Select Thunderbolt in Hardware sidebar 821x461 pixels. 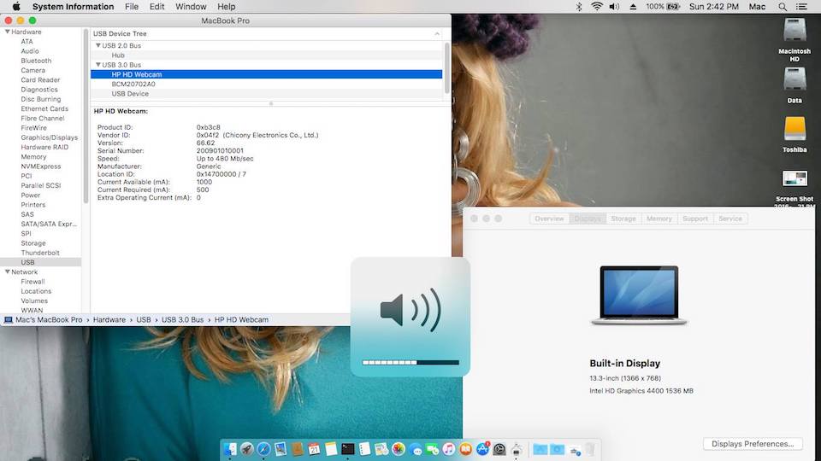pyautogui.click(x=40, y=253)
